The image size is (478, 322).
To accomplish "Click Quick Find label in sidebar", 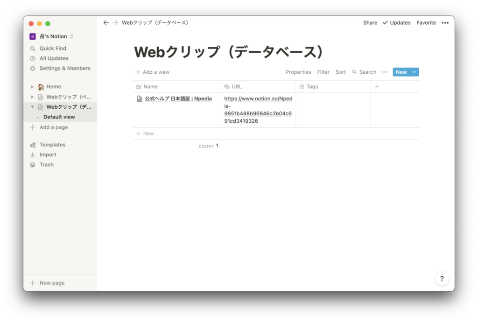I will [53, 49].
